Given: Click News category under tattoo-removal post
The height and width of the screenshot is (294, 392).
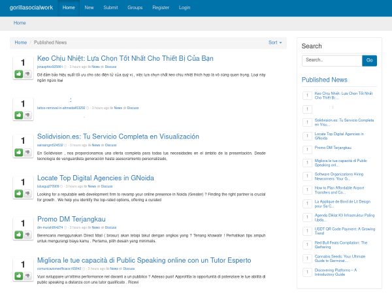Looking at the screenshot, I should [x=118, y=108].
